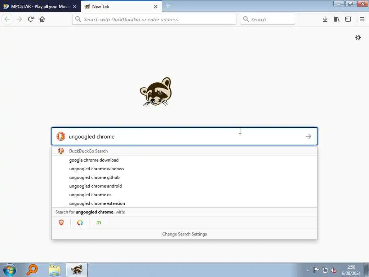Screen dimensions: 369x277
Task: Click in the 'ungoogled chrome' search field
Action: (185, 136)
